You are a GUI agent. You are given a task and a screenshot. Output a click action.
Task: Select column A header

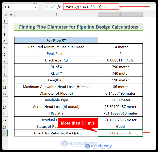[11, 15]
